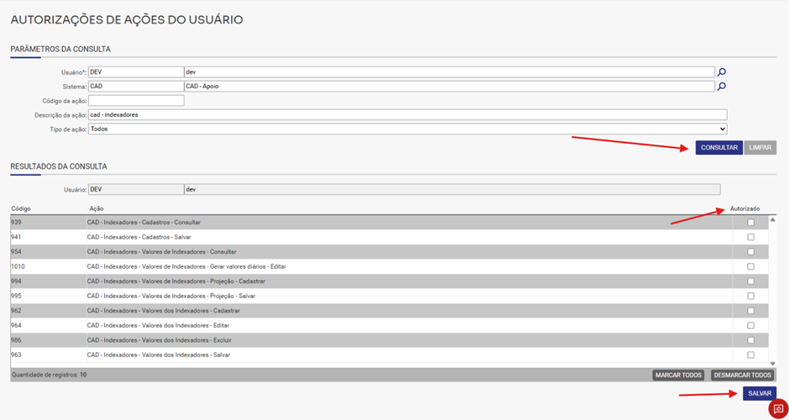Screen dimensions: 789x420
Task: Select row Valores dos Indexadores - Cadastrar
Action: [164, 311]
